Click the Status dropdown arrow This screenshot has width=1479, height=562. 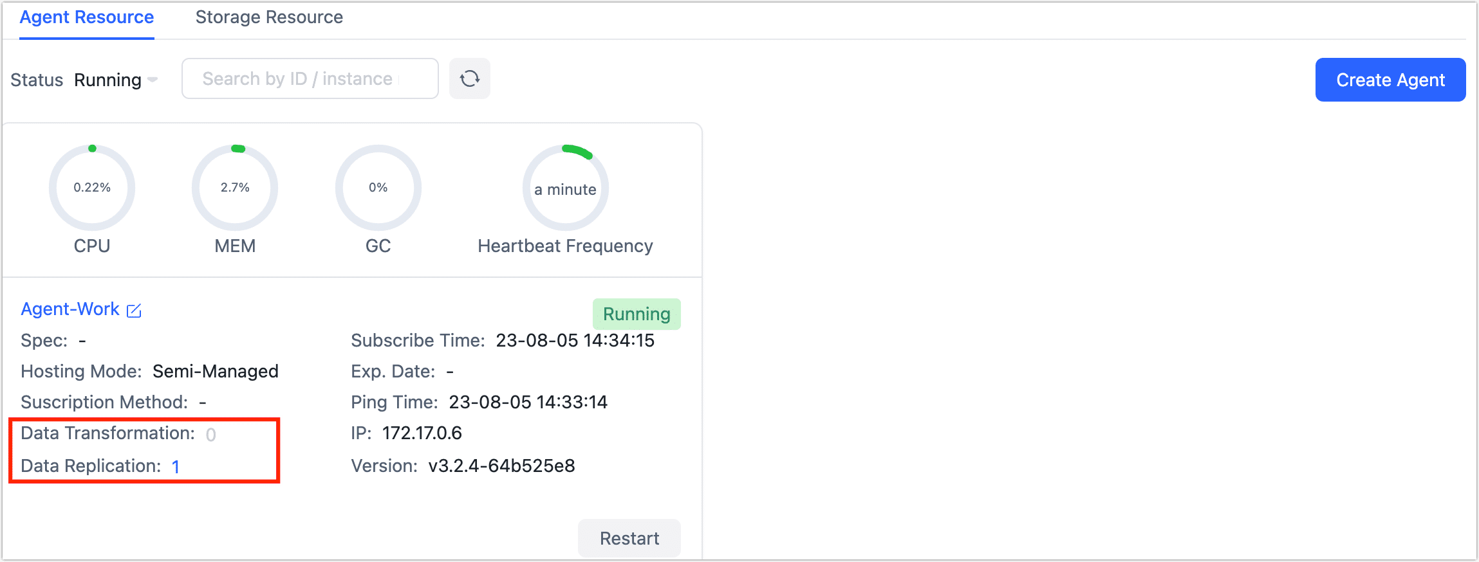153,80
